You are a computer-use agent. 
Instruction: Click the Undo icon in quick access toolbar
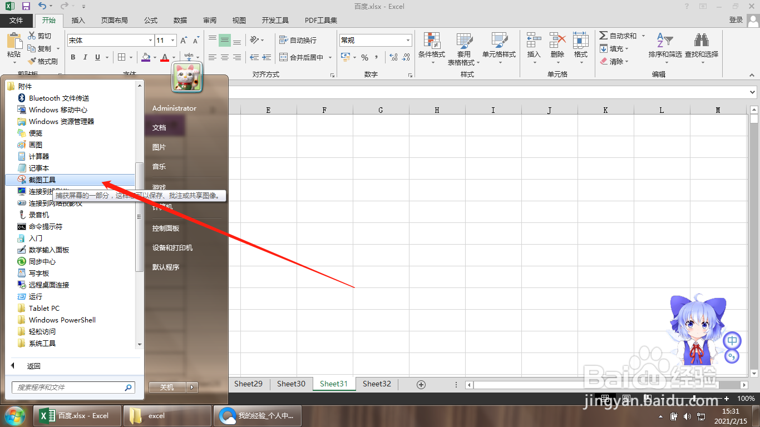click(43, 6)
